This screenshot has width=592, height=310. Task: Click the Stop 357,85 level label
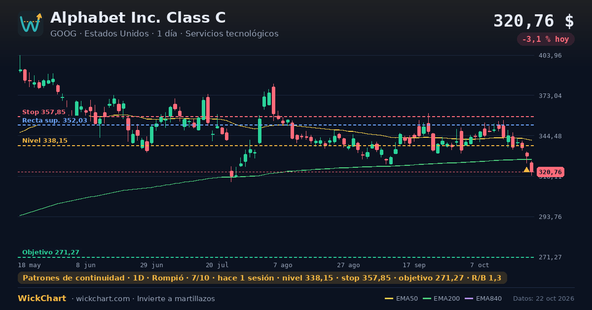pyautogui.click(x=44, y=112)
